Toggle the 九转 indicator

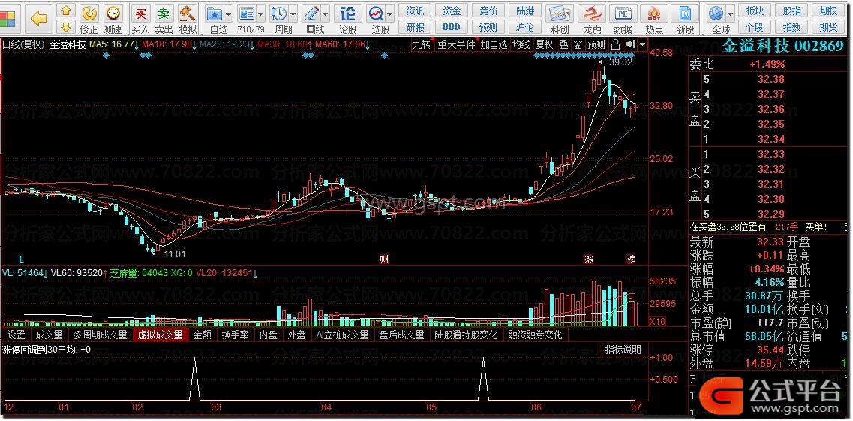pyautogui.click(x=422, y=44)
